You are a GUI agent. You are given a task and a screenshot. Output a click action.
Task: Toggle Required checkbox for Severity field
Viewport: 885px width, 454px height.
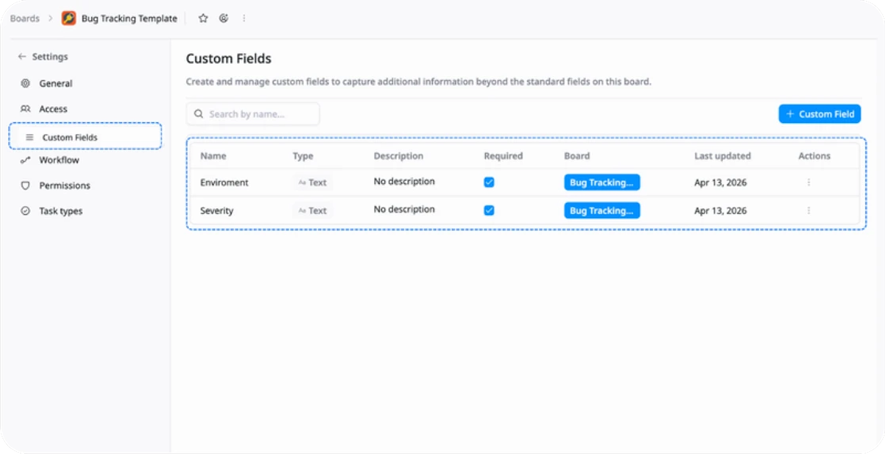point(489,210)
